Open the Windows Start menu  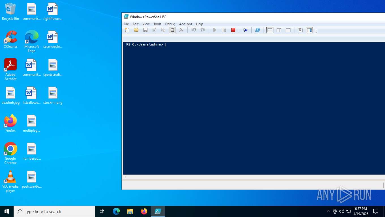click(x=7, y=211)
